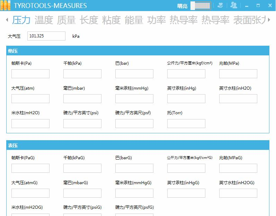
Task: Open the 粘度 tab
Action: coord(111,20)
